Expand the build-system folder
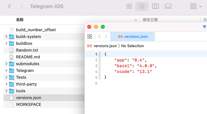Screen dimensions: 207x114 (x=6, y=37)
